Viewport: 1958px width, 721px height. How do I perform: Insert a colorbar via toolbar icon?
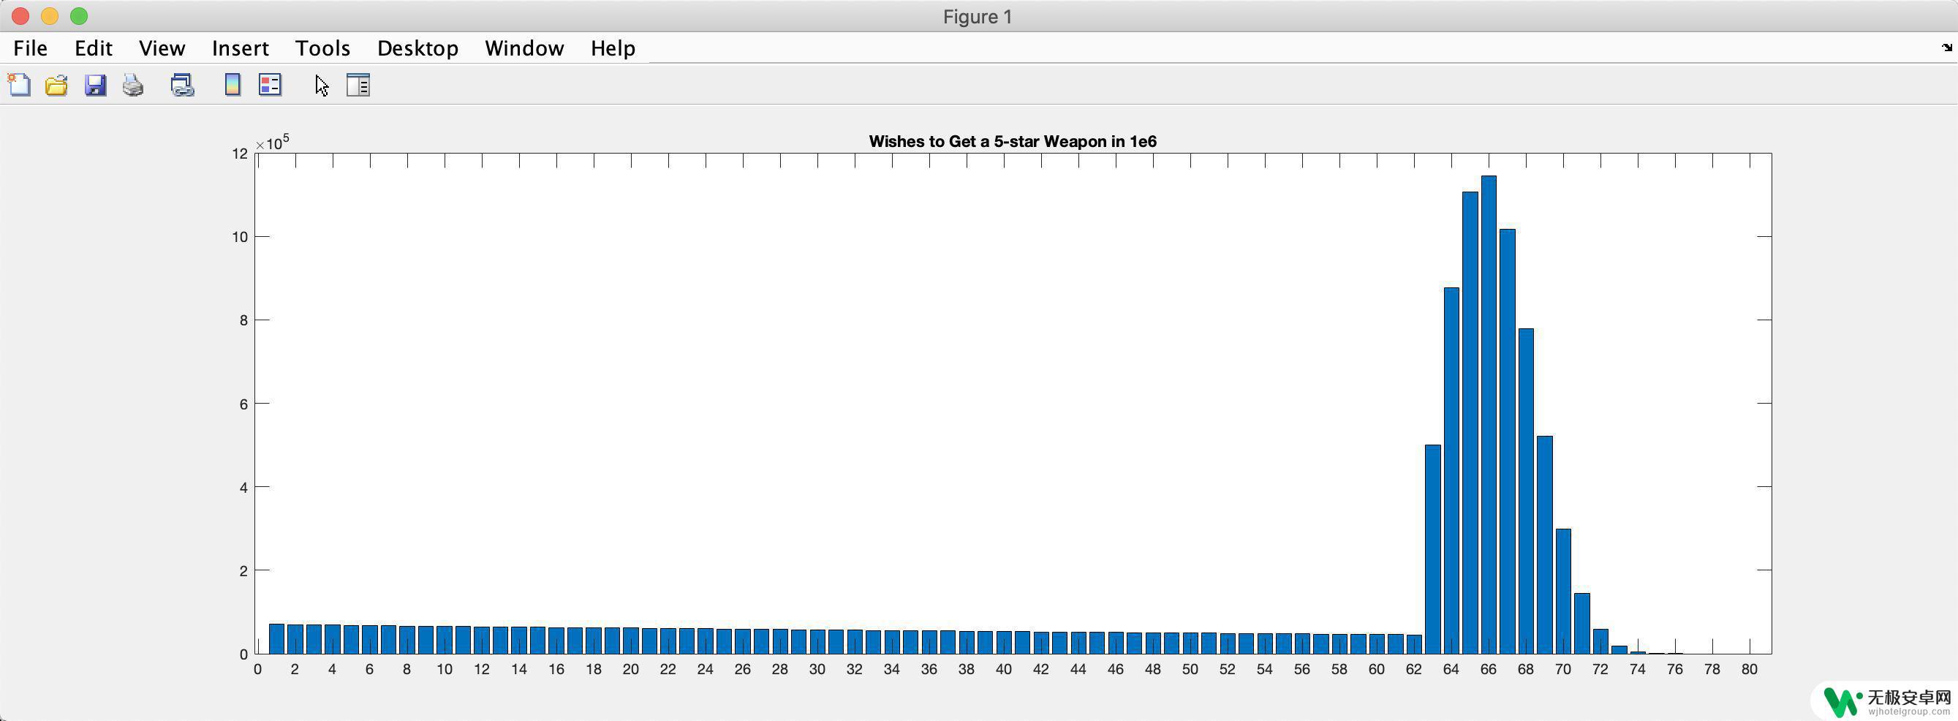pyautogui.click(x=233, y=85)
